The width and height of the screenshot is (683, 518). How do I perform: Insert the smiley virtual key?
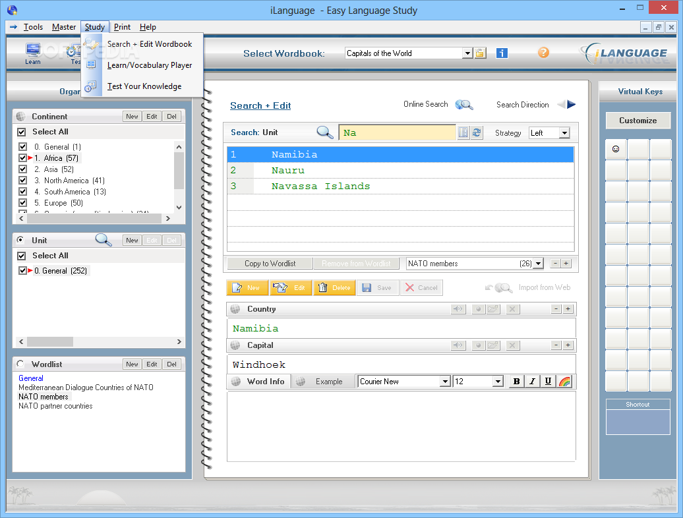pyautogui.click(x=616, y=149)
